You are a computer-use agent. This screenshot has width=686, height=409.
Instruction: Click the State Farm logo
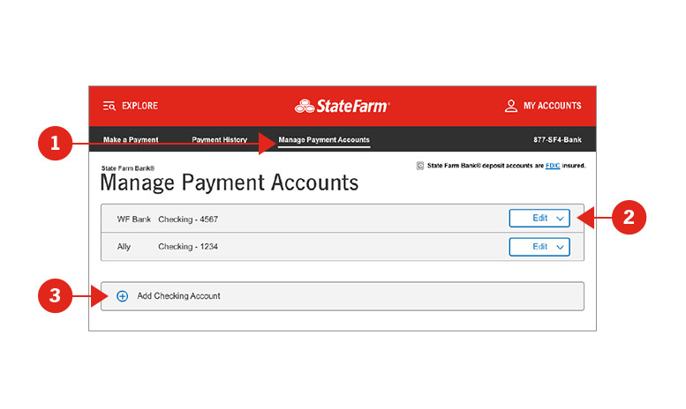[x=342, y=106]
